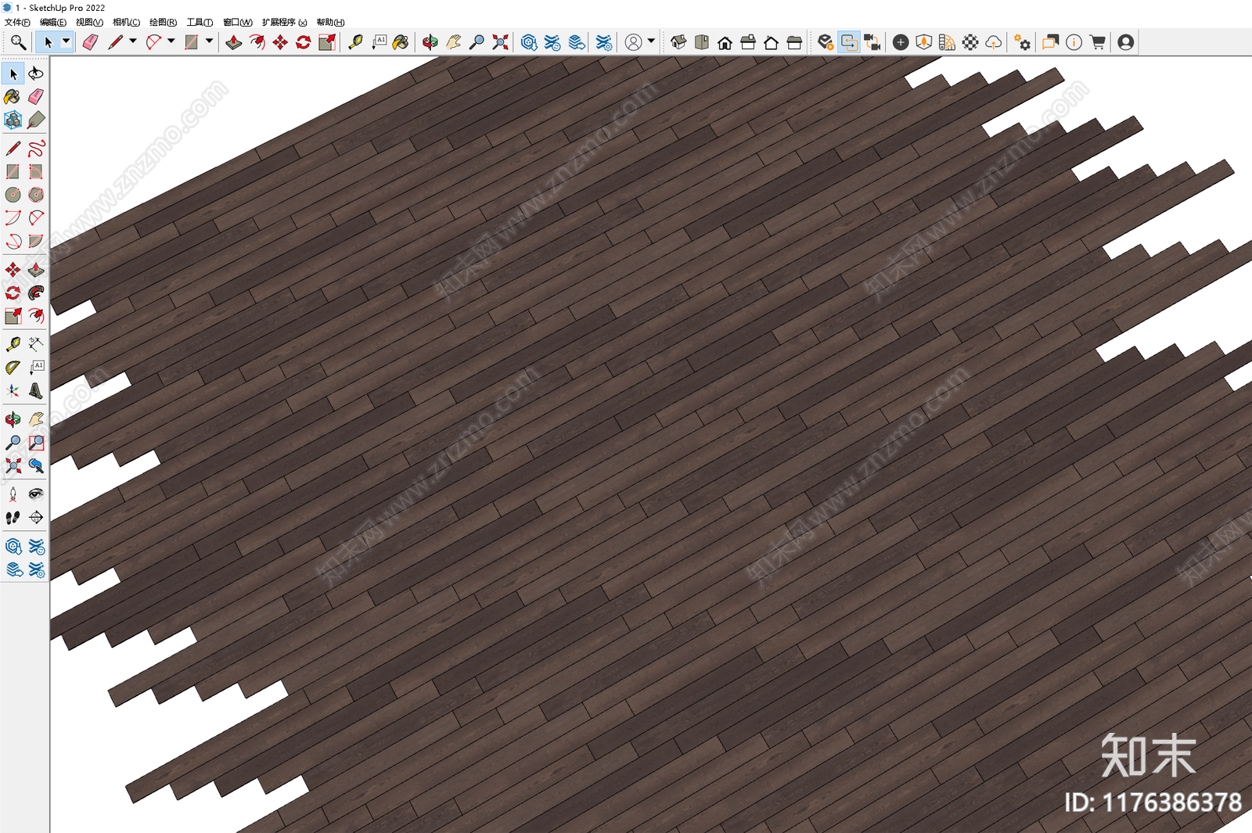Open the 扩展程序 extensions menu

tap(284, 23)
